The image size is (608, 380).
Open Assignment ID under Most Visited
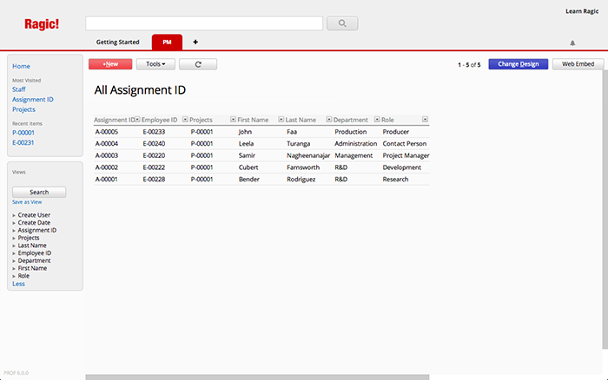[x=33, y=100]
